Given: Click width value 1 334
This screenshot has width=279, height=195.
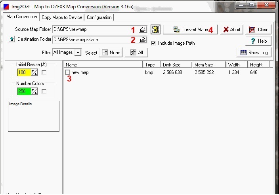Looking at the screenshot, I should pyautogui.click(x=234, y=72).
